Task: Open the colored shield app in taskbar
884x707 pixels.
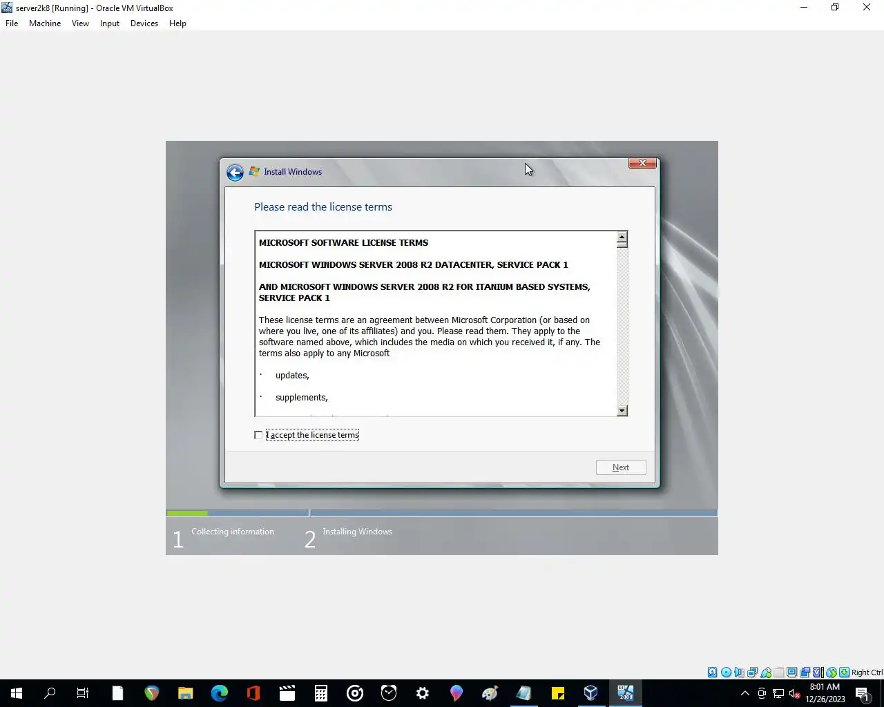Action: pyautogui.click(x=152, y=693)
